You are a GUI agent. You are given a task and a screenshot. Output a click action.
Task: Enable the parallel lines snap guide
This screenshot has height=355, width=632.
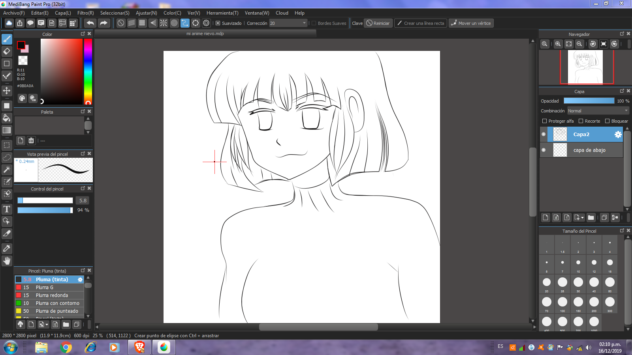pyautogui.click(x=132, y=23)
